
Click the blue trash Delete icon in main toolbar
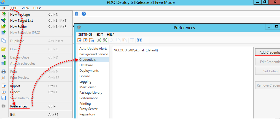tap(76, 14)
